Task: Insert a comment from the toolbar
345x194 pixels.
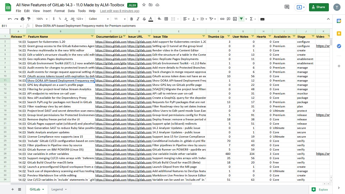Action: tap(229, 19)
